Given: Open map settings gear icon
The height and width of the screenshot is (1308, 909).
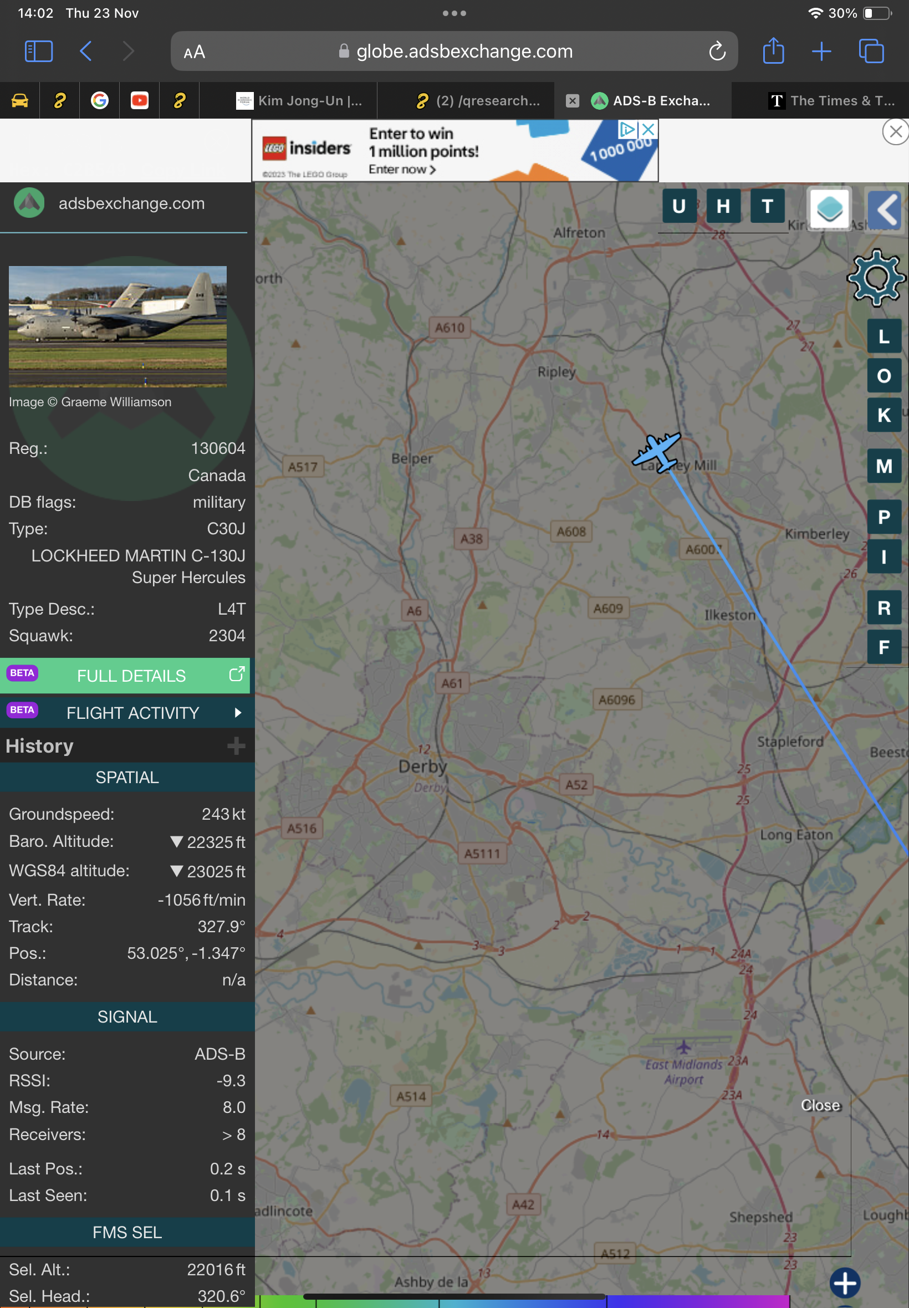Looking at the screenshot, I should tap(876, 278).
